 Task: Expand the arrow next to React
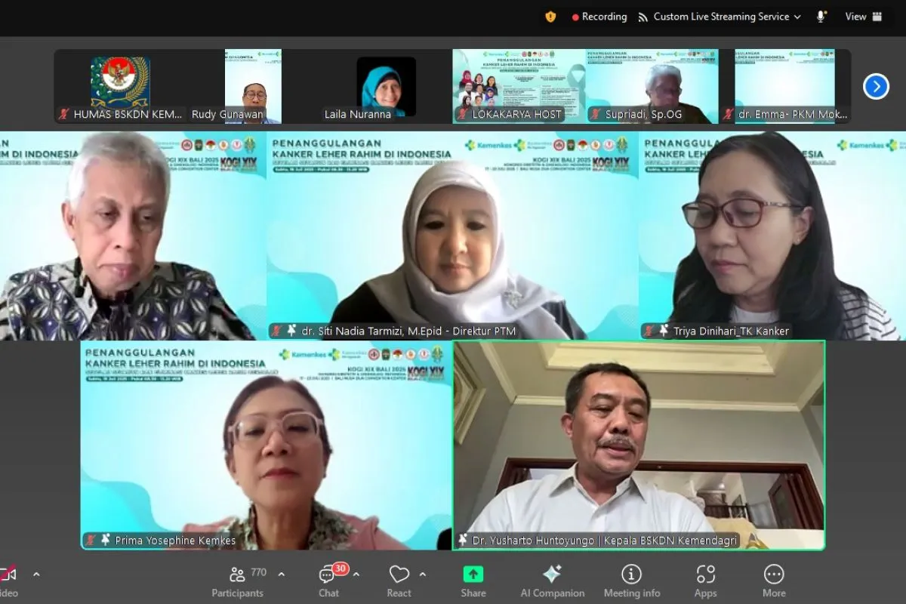tap(423, 574)
